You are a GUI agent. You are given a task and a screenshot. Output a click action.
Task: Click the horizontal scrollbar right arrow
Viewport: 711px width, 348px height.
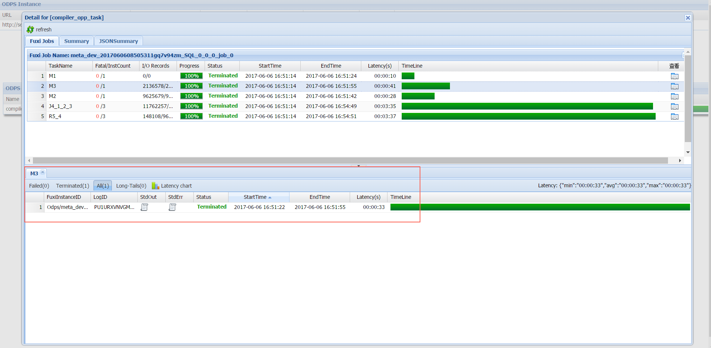(x=680, y=160)
